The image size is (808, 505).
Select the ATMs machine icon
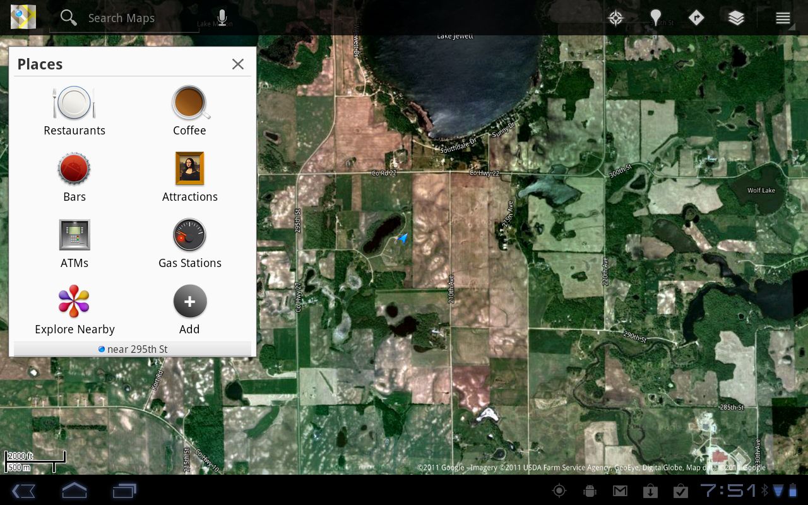(74, 235)
